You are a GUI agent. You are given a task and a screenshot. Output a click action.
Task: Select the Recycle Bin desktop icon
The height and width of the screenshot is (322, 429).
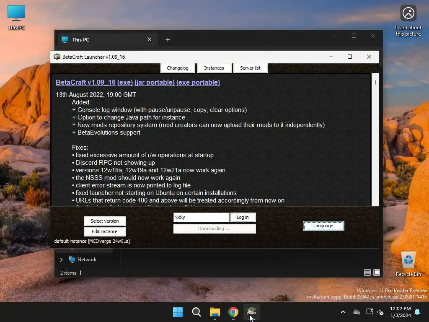(x=408, y=264)
